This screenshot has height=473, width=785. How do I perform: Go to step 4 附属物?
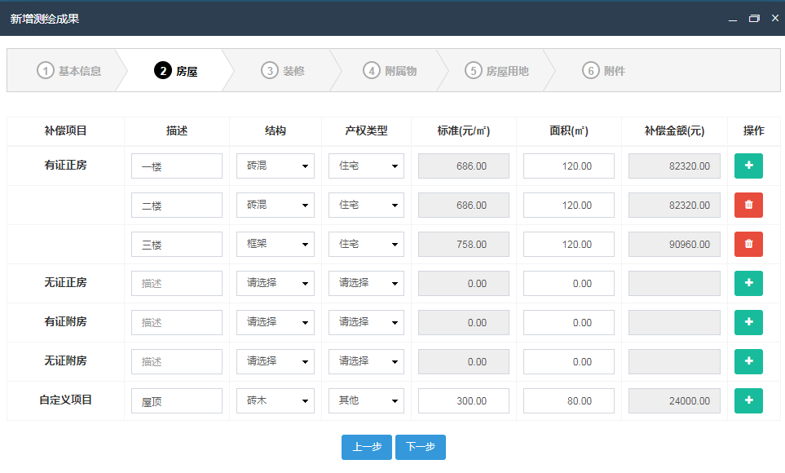pos(390,71)
